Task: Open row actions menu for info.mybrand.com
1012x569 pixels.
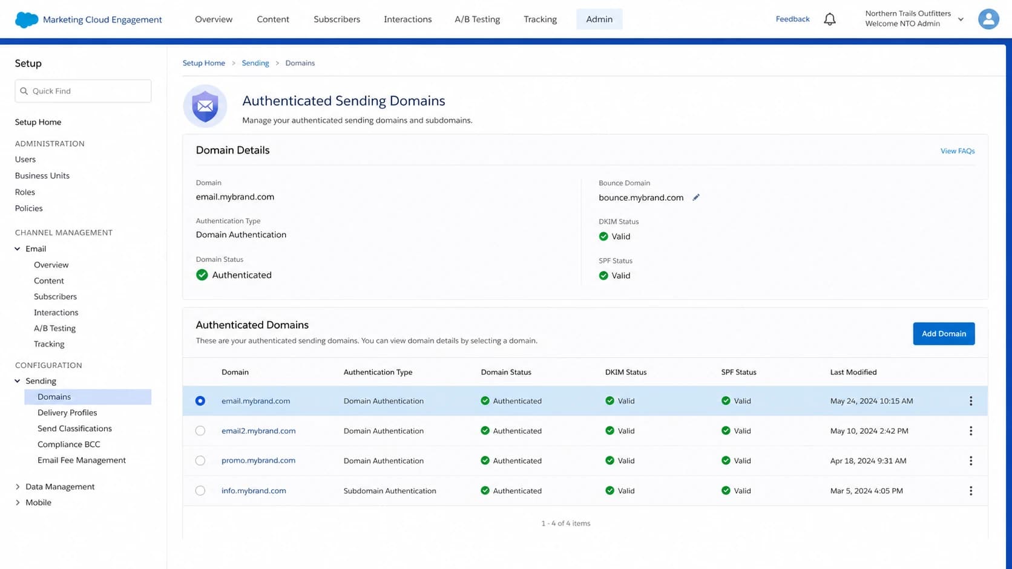Action: click(x=971, y=491)
